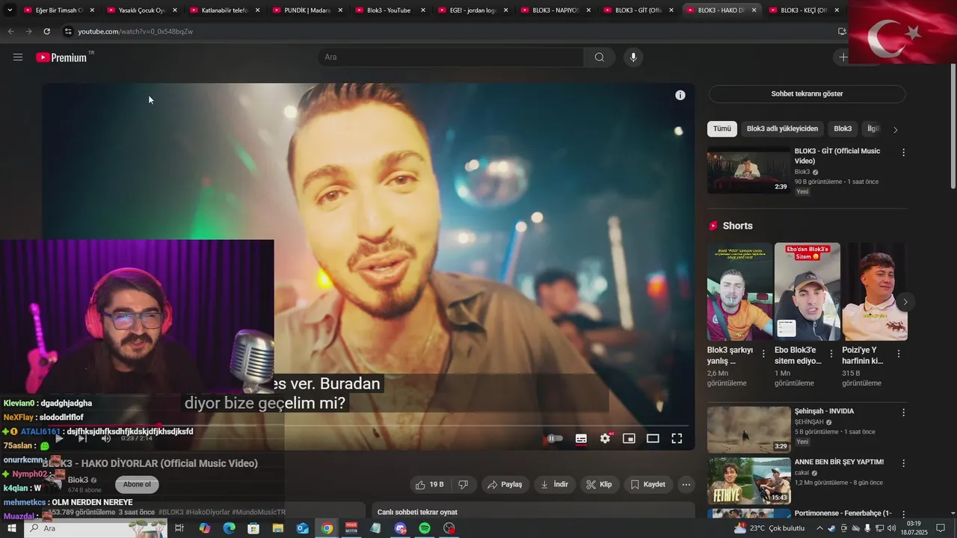This screenshot has height=538, width=957.
Task: Click 'Sohbet tekrarını göster' button
Action: (807, 94)
